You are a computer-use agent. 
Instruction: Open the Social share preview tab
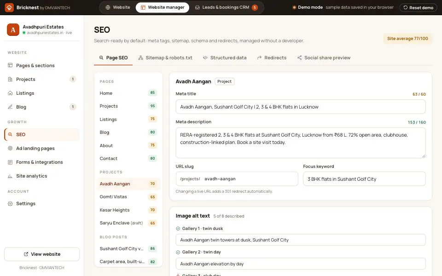tap(324, 58)
